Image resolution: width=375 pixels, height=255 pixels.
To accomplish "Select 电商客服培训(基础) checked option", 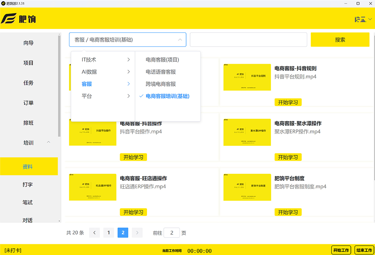I will pyautogui.click(x=168, y=96).
